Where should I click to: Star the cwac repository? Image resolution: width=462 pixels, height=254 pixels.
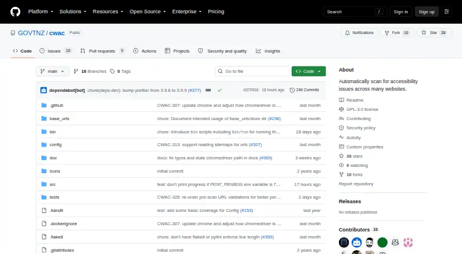point(434,33)
